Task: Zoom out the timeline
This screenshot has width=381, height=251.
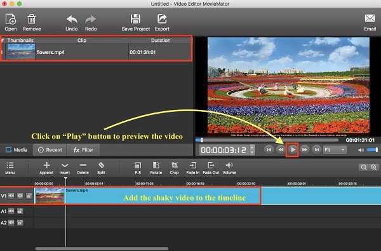Action: [x=364, y=167]
